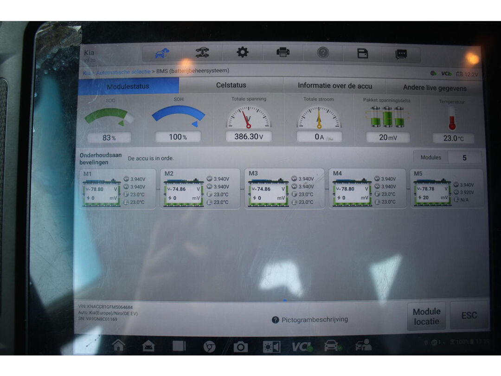Screen dimensions: 501x376
Task: Show recent apps with the square icon
Action: [179, 346]
